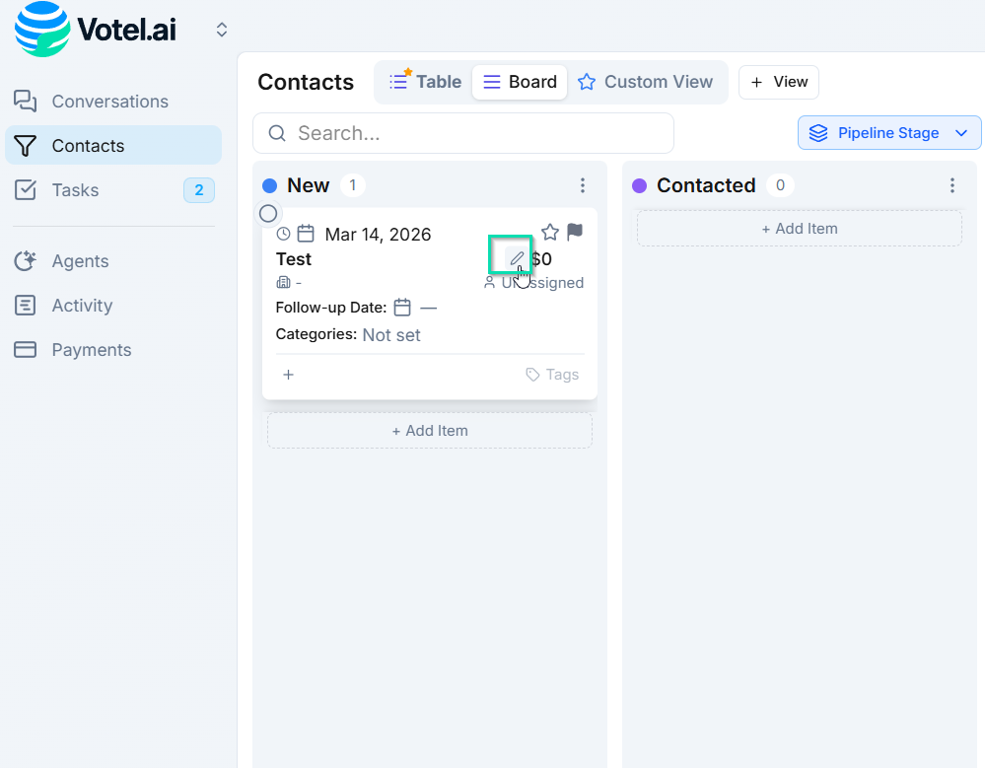Click the plus icon on Test card
Viewport: 985px width, 768px height.
click(288, 375)
